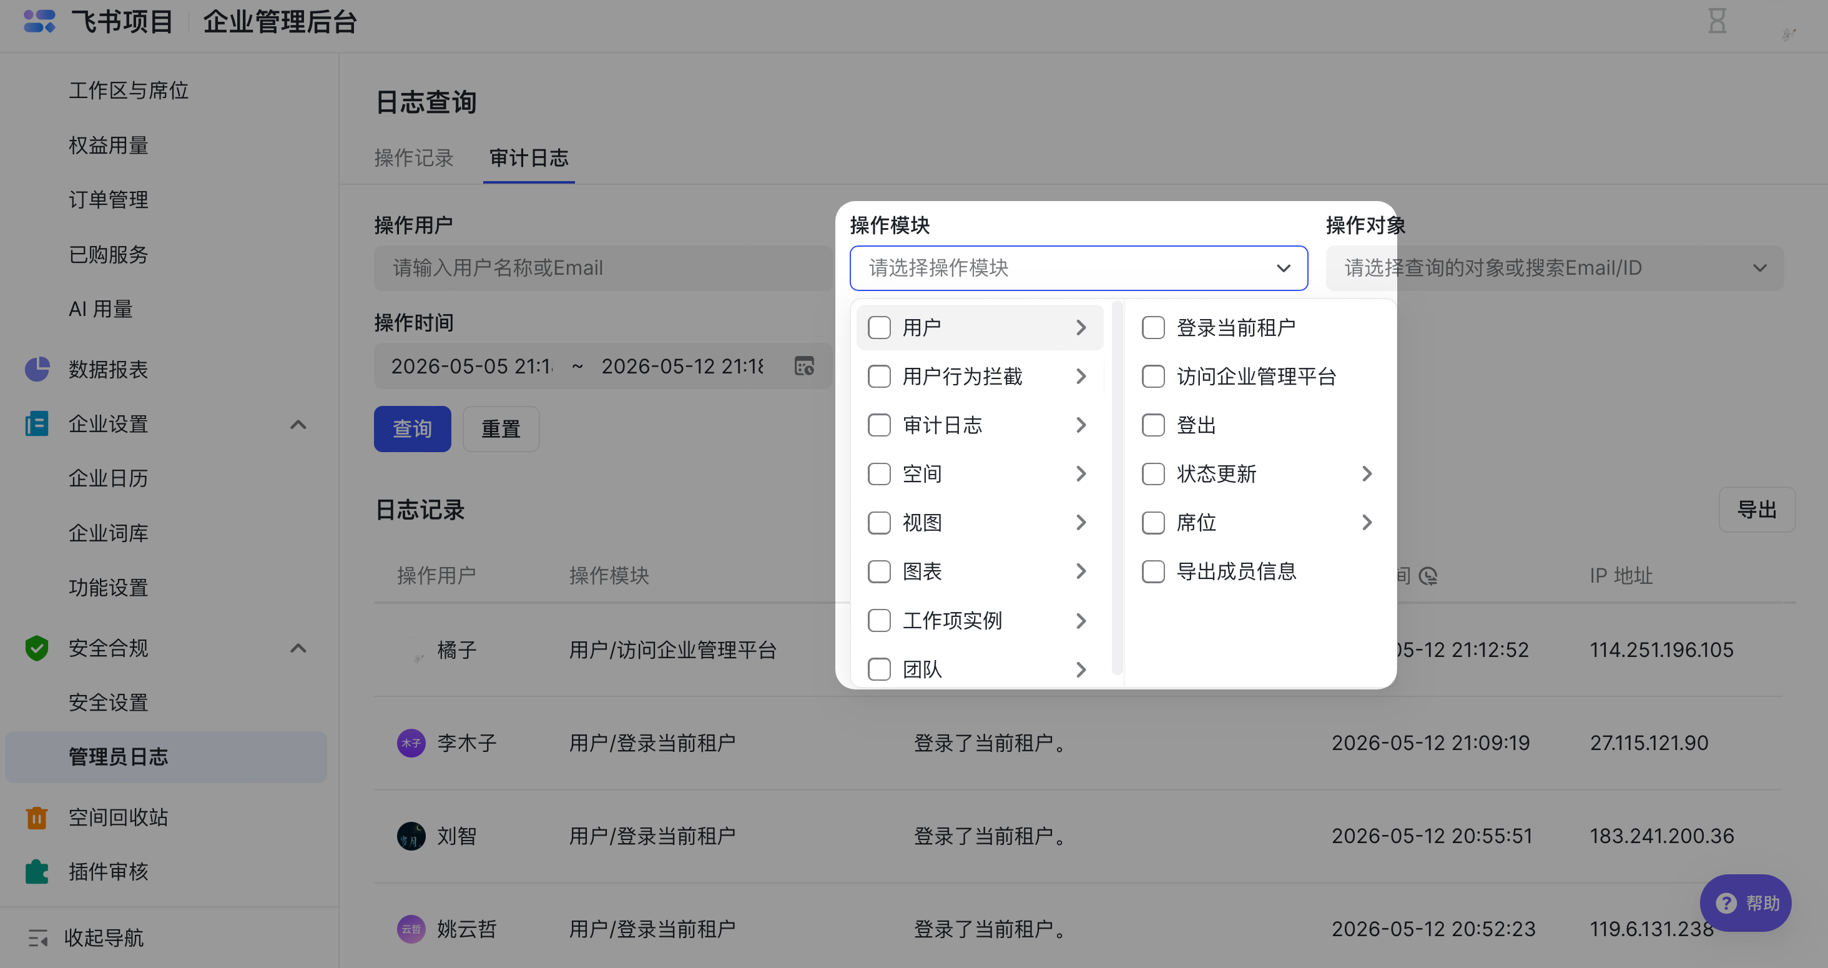Click the 数据报表 pie chart icon
The image size is (1828, 968).
(x=37, y=369)
